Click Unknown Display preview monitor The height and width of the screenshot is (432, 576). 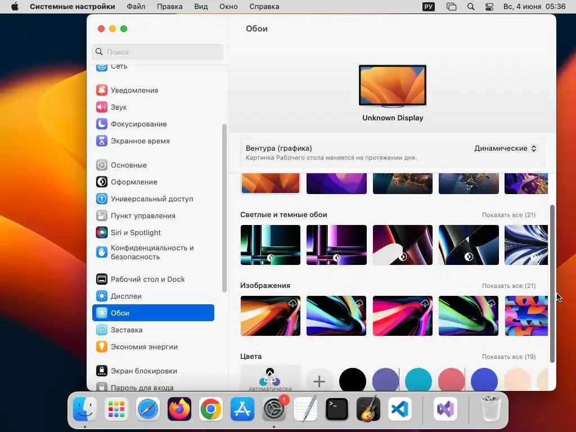(x=393, y=86)
